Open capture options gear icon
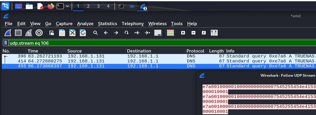 39,33
